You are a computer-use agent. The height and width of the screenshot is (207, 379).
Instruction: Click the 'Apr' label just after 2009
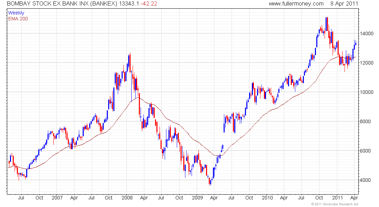point(214,198)
